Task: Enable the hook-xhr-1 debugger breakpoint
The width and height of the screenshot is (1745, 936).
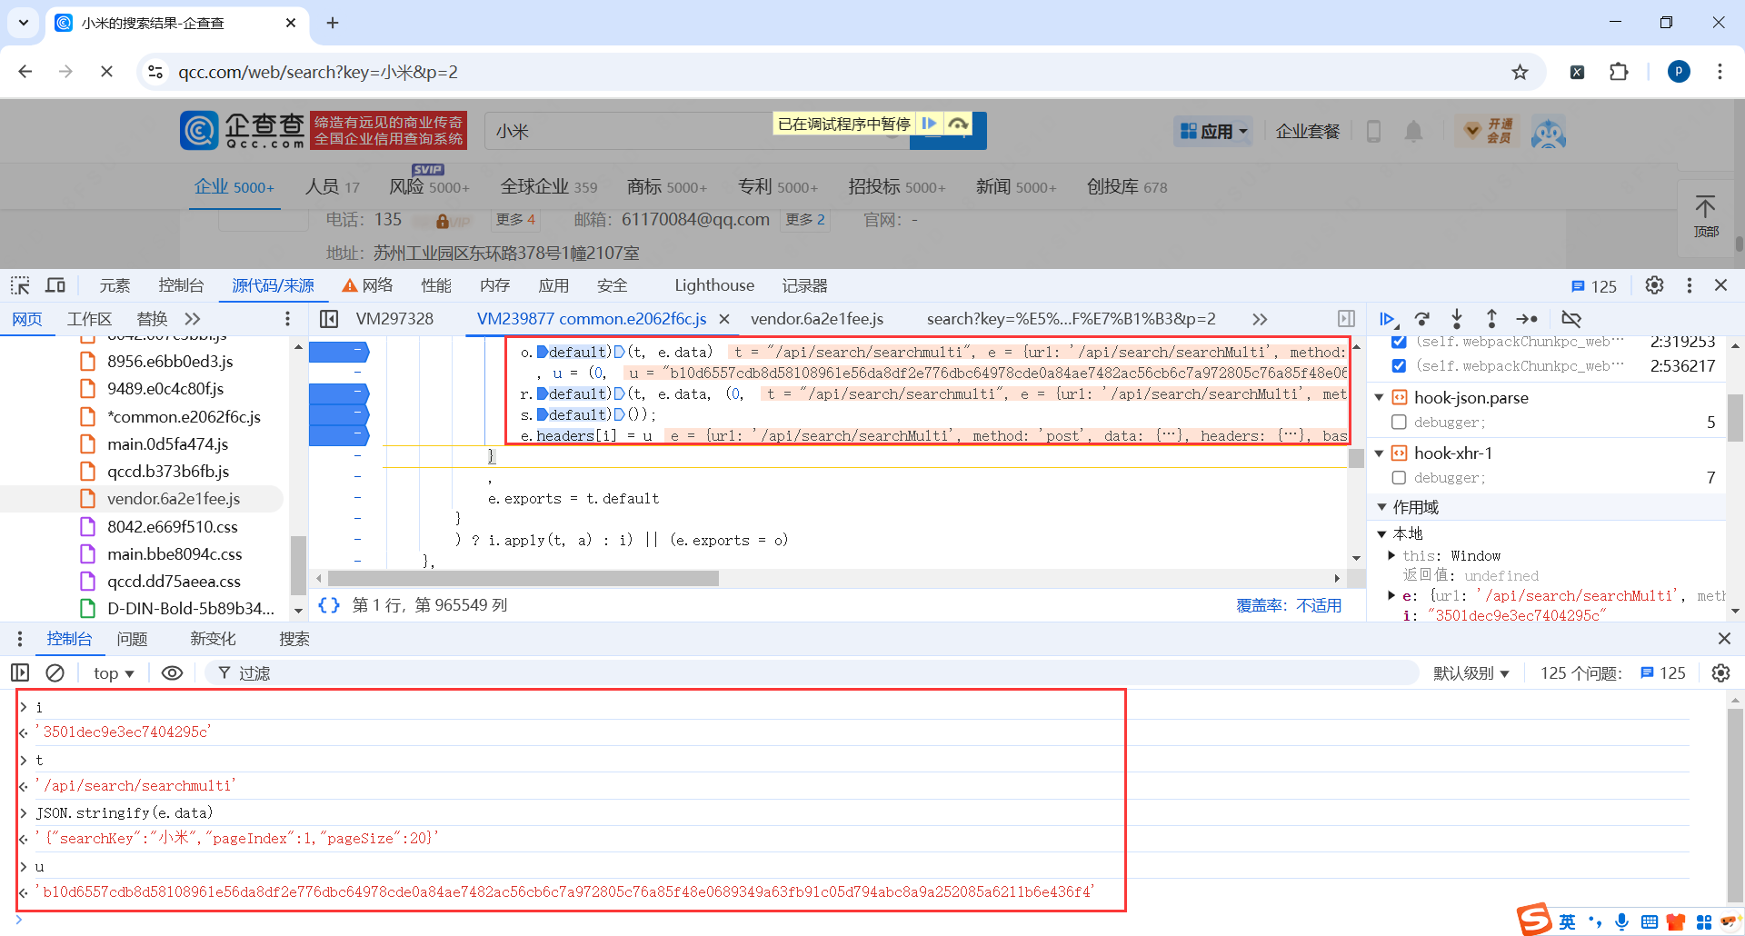Action: click(x=1399, y=478)
